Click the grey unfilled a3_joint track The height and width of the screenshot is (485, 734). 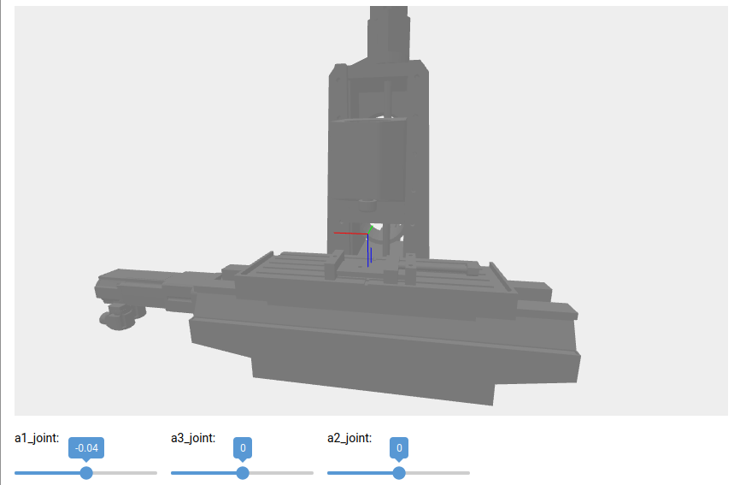click(x=281, y=473)
